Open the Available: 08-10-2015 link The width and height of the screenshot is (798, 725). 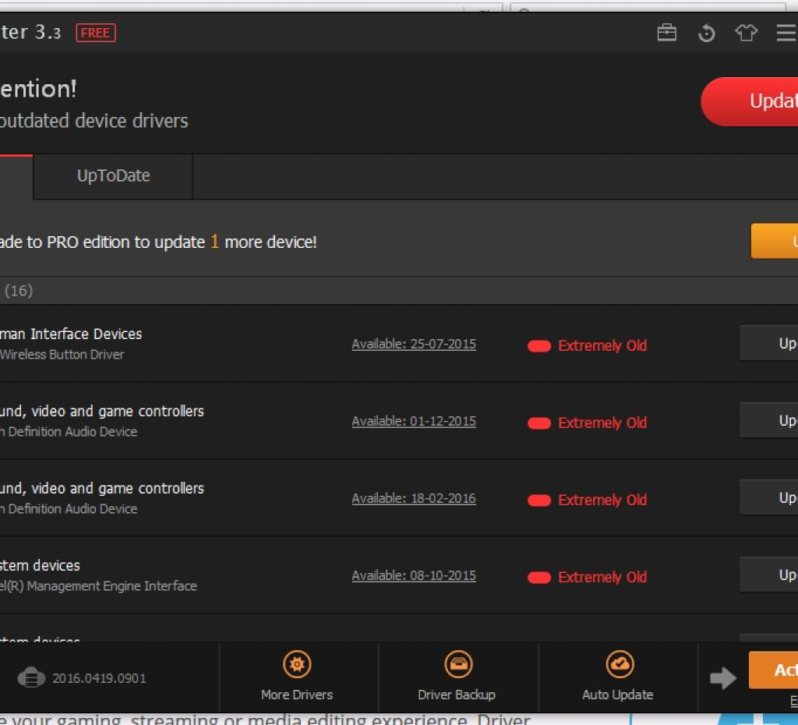(414, 576)
